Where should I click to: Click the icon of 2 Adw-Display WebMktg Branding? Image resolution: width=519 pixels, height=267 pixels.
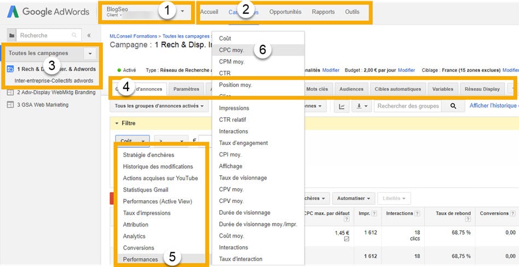coord(10,92)
